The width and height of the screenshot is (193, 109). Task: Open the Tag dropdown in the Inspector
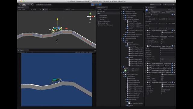(156, 12)
